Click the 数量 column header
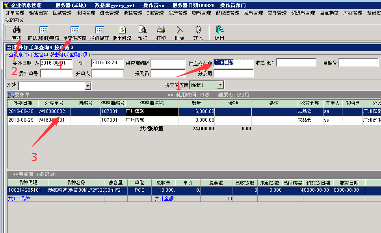381x233 pixels. click(x=196, y=103)
